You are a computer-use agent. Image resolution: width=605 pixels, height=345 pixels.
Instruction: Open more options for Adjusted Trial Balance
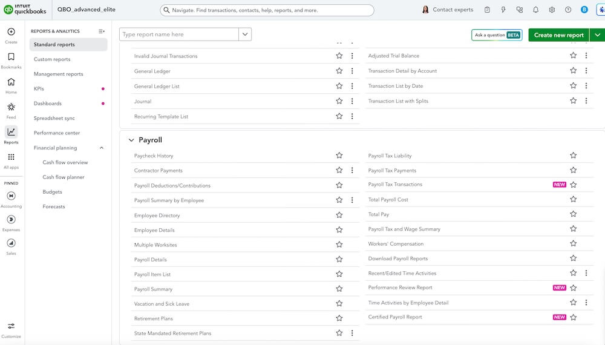(586, 56)
